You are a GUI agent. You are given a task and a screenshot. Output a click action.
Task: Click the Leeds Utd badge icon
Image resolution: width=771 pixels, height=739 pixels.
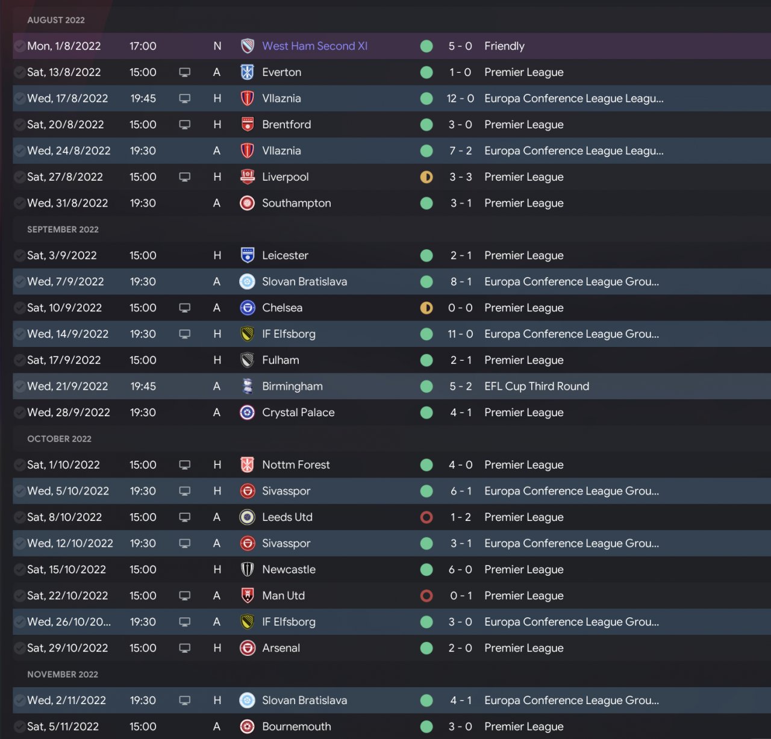(247, 517)
